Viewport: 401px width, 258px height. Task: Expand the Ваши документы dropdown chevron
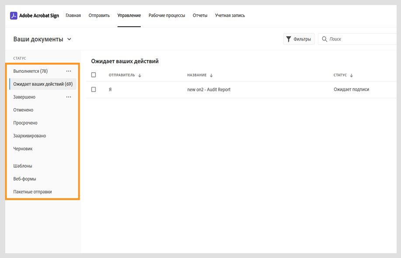69,39
